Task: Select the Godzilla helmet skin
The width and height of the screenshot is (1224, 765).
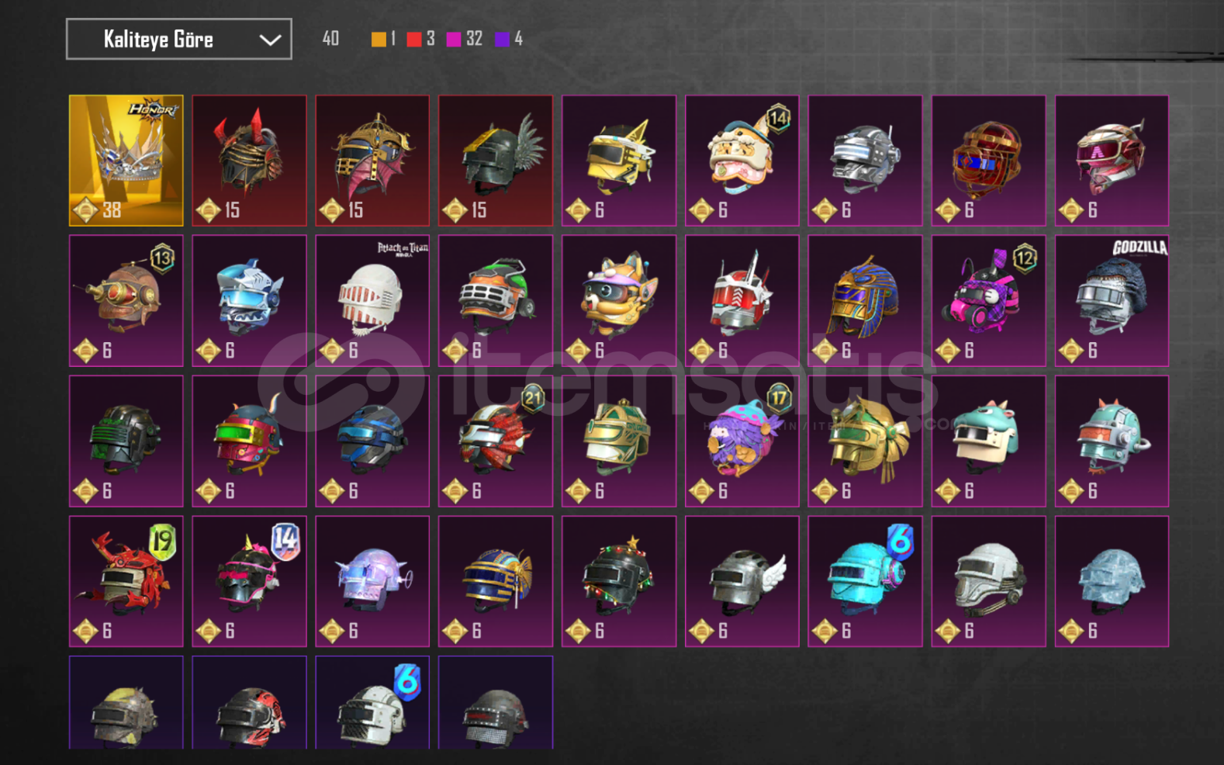Action: [1112, 301]
